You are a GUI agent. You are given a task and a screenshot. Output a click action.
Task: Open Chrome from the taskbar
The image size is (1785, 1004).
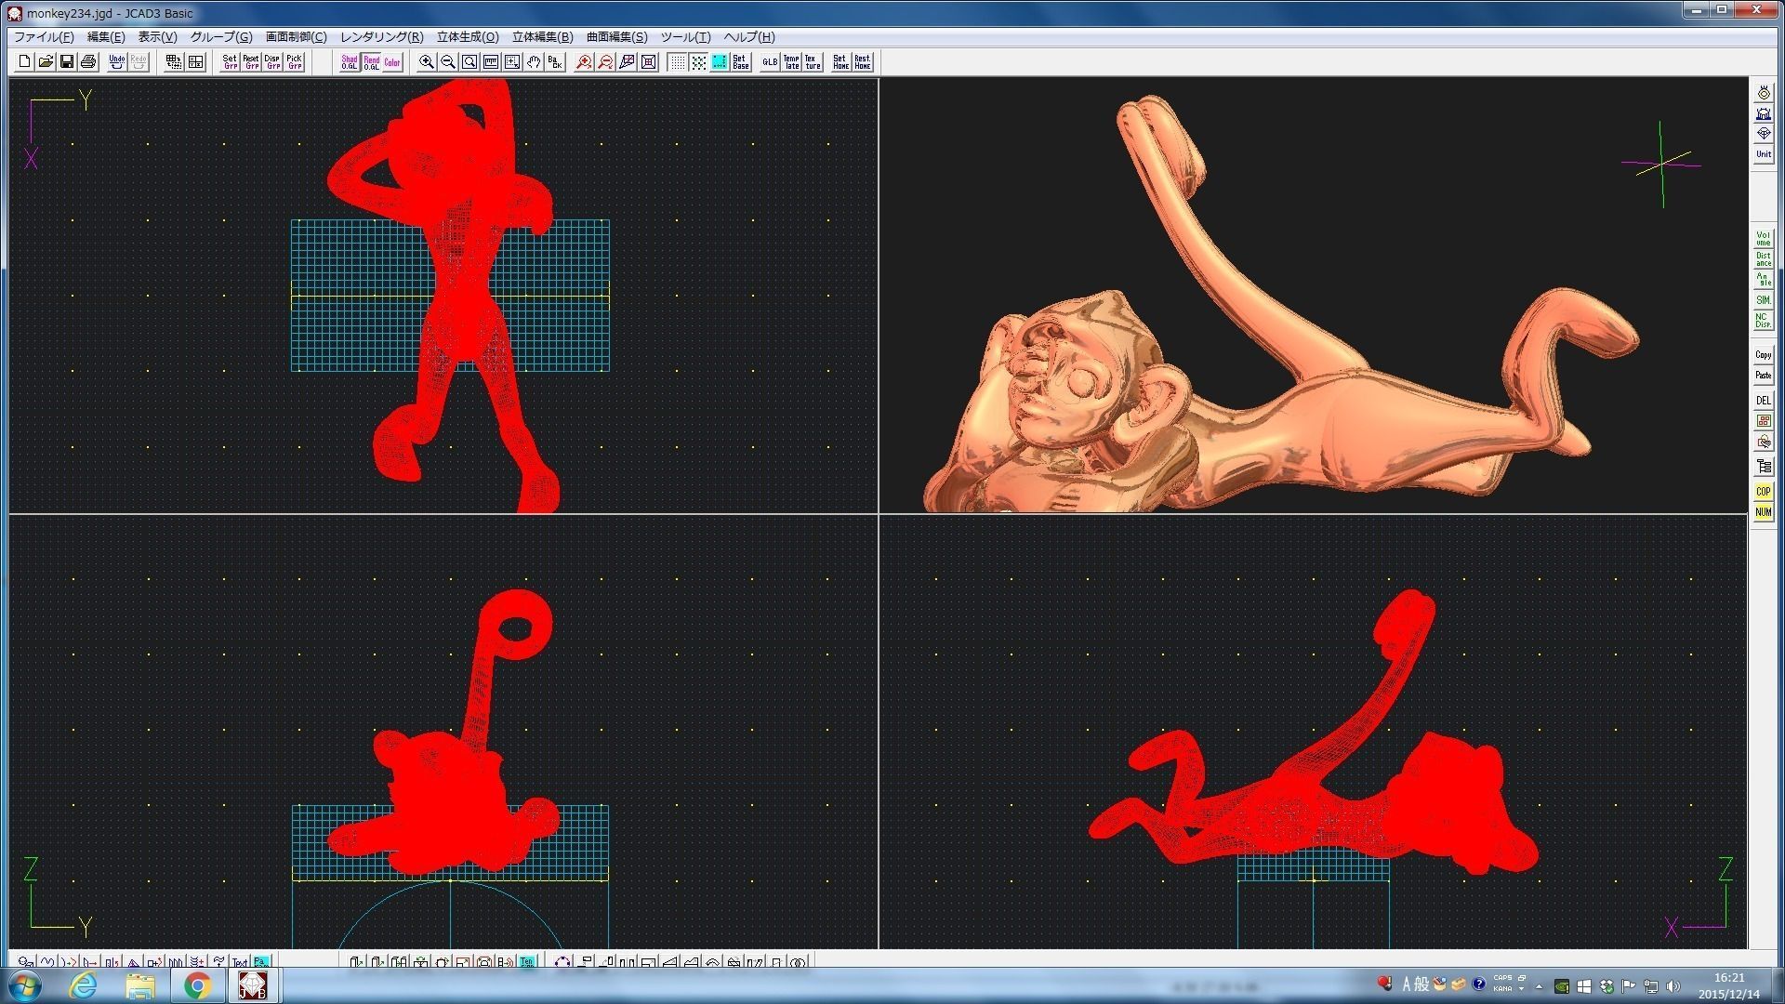point(197,985)
